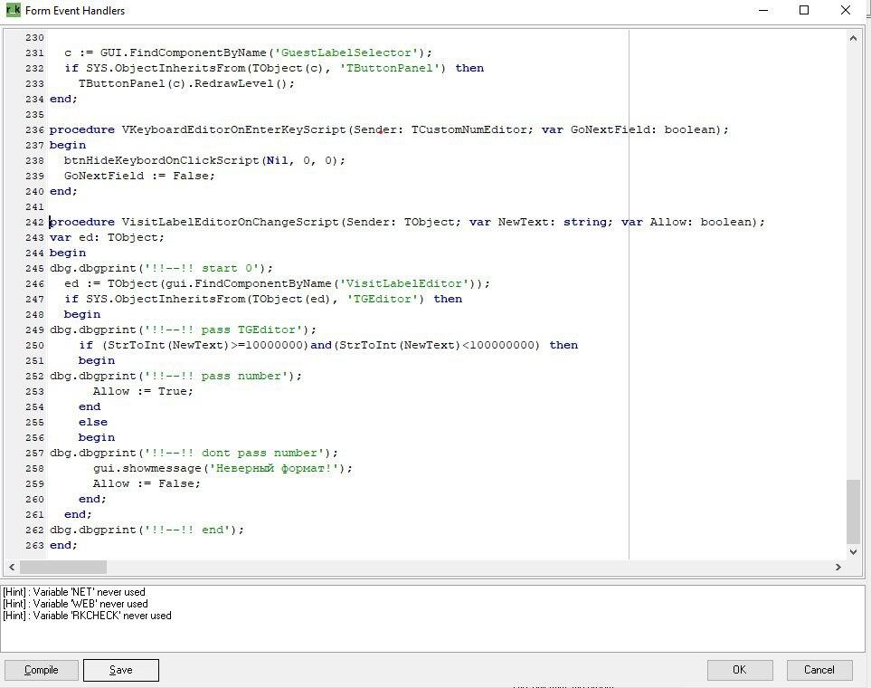Click the vertical scrollbar down arrow
Image resolution: width=871 pixels, height=688 pixels.
(853, 550)
